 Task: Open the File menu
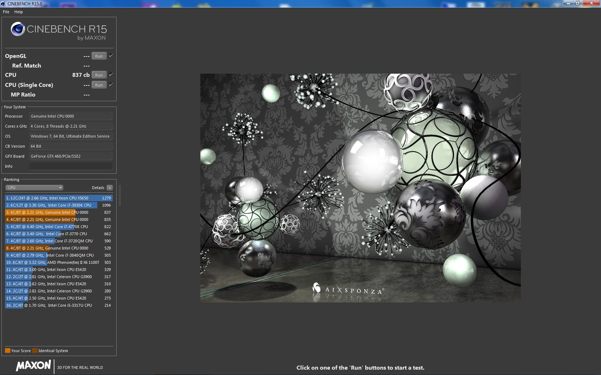(x=6, y=12)
